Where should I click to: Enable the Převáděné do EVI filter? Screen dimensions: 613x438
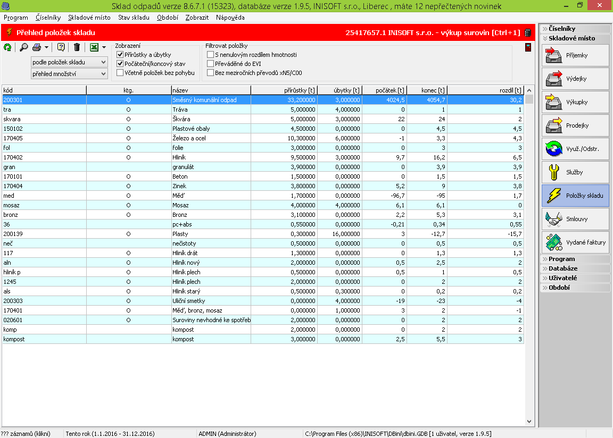pos(210,64)
